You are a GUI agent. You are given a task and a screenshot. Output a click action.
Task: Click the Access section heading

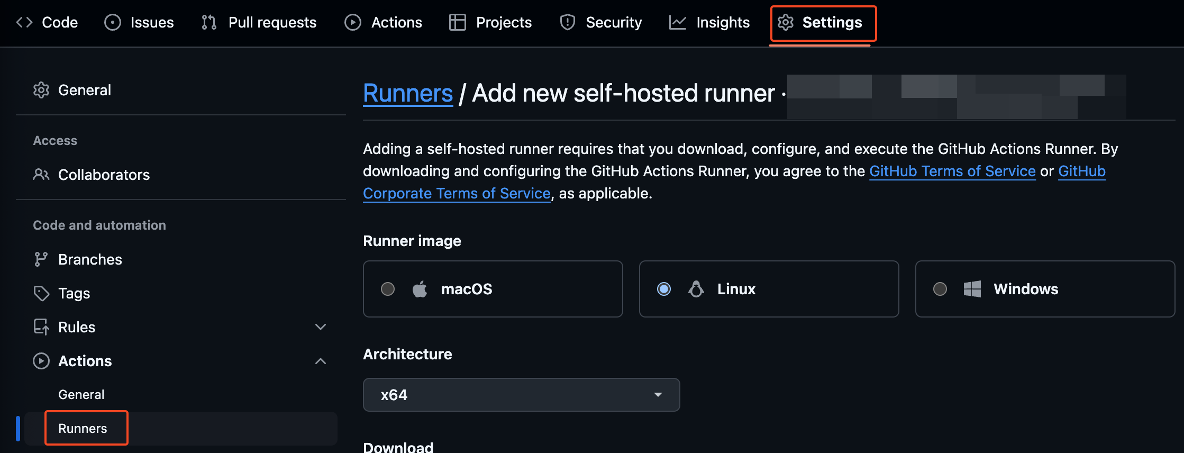(55, 140)
